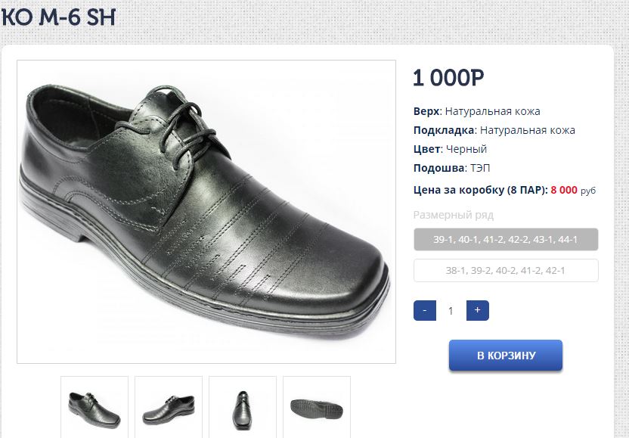This screenshot has height=438, width=629.
Task: Click the Подкладка material line
Action: pos(494,130)
